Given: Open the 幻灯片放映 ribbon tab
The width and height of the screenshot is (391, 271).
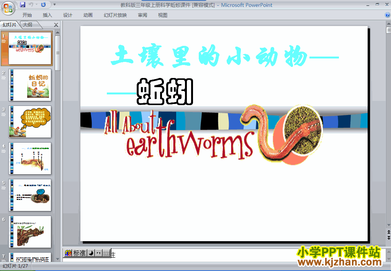Looking at the screenshot, I should click(x=115, y=15).
